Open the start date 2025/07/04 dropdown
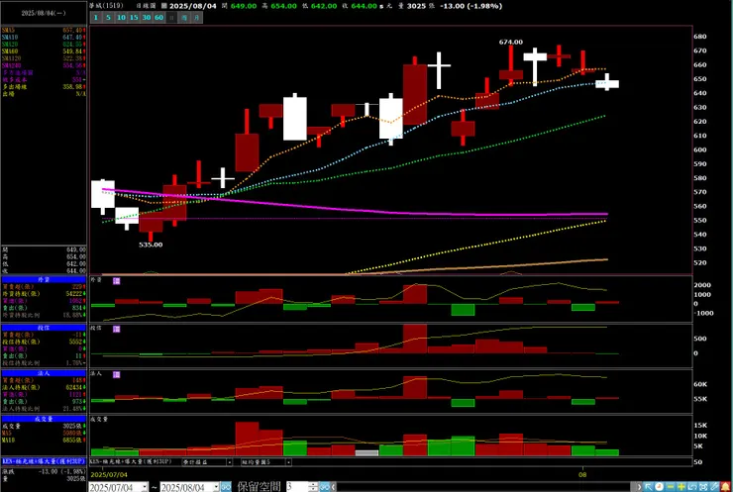This screenshot has width=733, height=492. coord(145,487)
